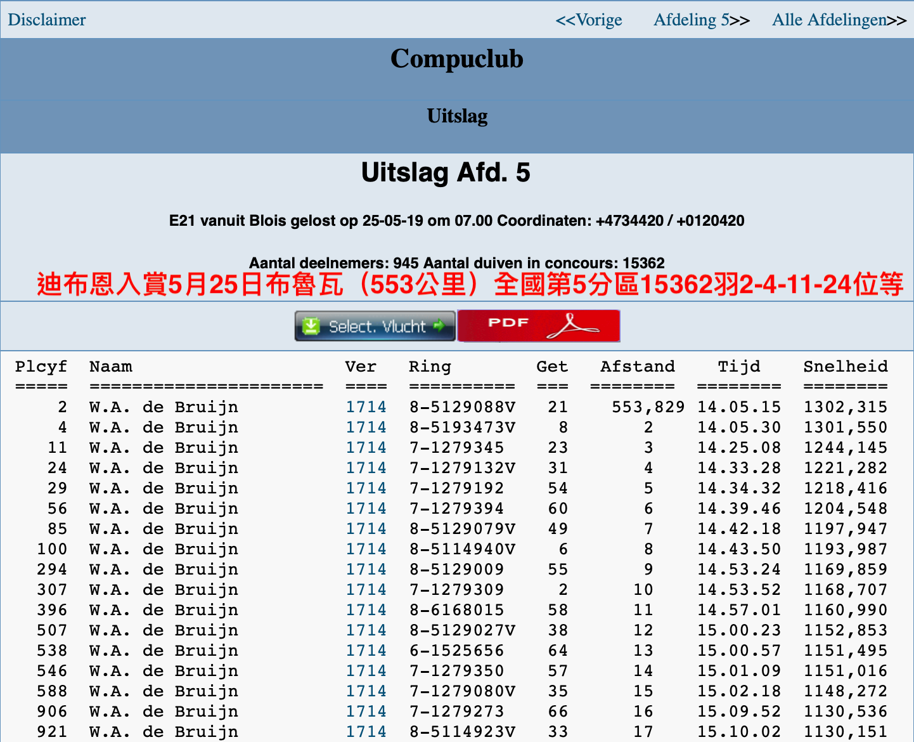Click ring number 7-1279309

pos(457,590)
